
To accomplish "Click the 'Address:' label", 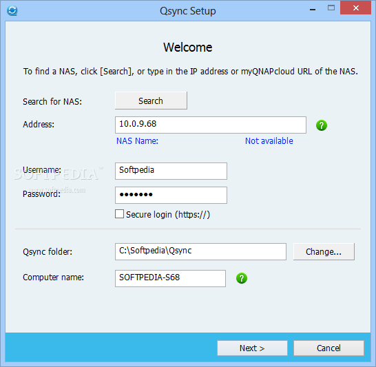I will tap(39, 125).
